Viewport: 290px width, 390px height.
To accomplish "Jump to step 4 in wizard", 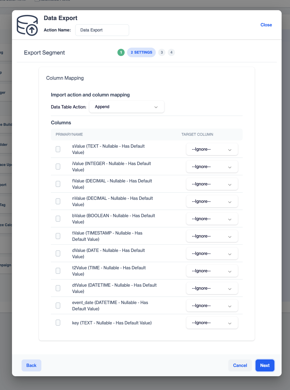I will [x=171, y=52].
